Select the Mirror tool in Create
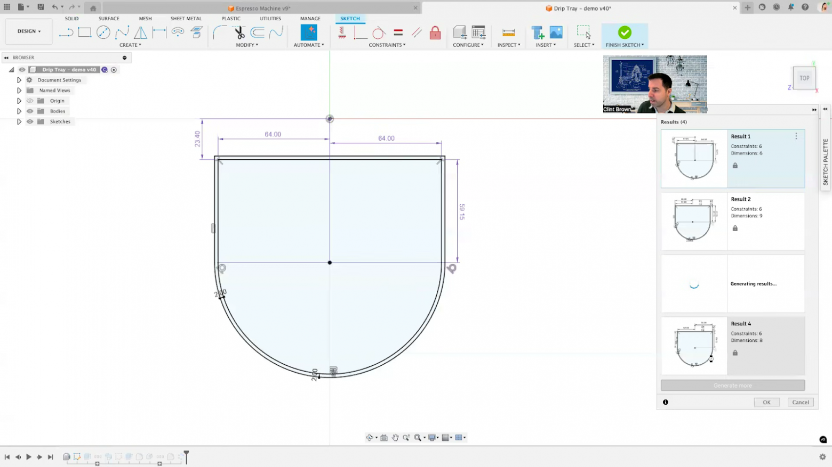This screenshot has height=467, width=832. click(x=140, y=32)
